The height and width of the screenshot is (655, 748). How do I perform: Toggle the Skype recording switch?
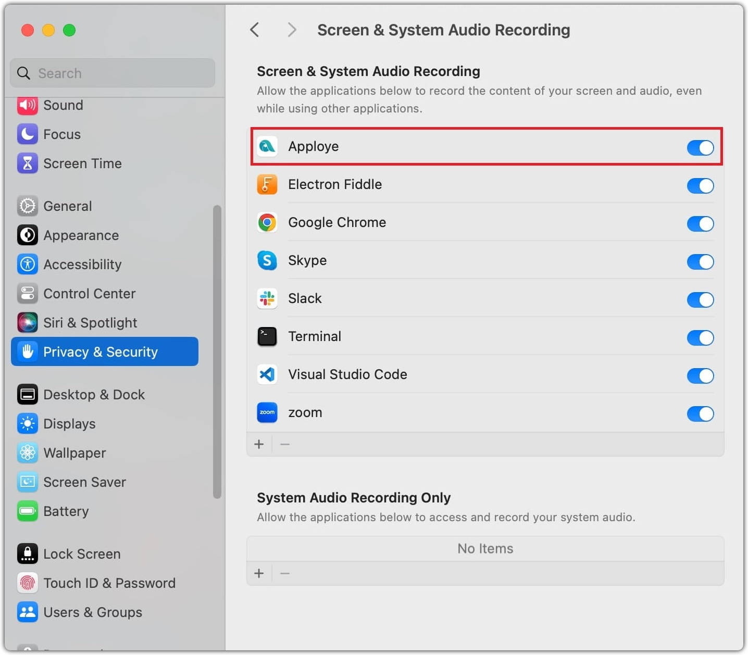[700, 262]
